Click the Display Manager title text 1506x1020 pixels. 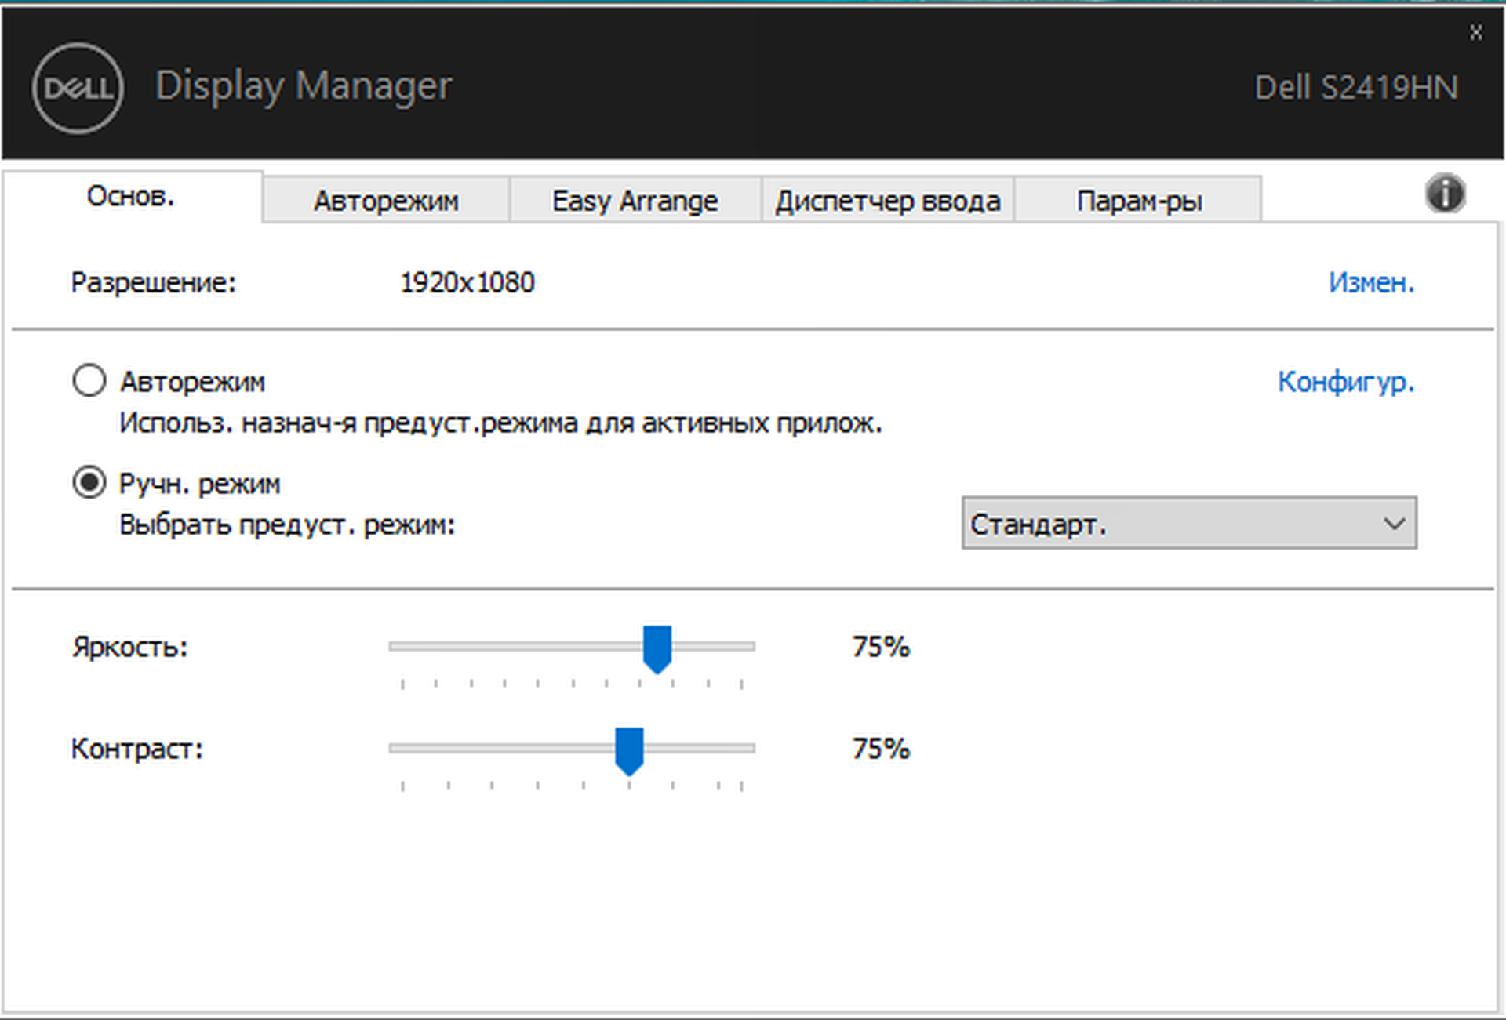click(x=304, y=86)
